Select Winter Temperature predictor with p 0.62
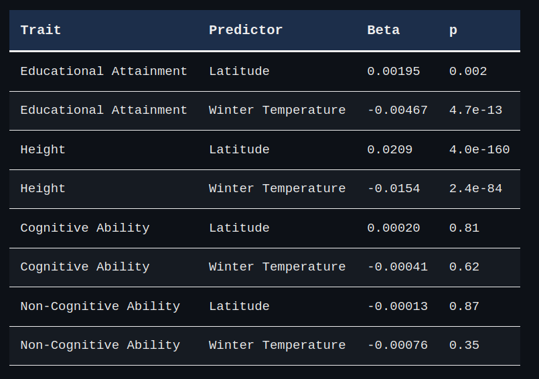Viewport: 539px width, 379px height. tap(277, 267)
